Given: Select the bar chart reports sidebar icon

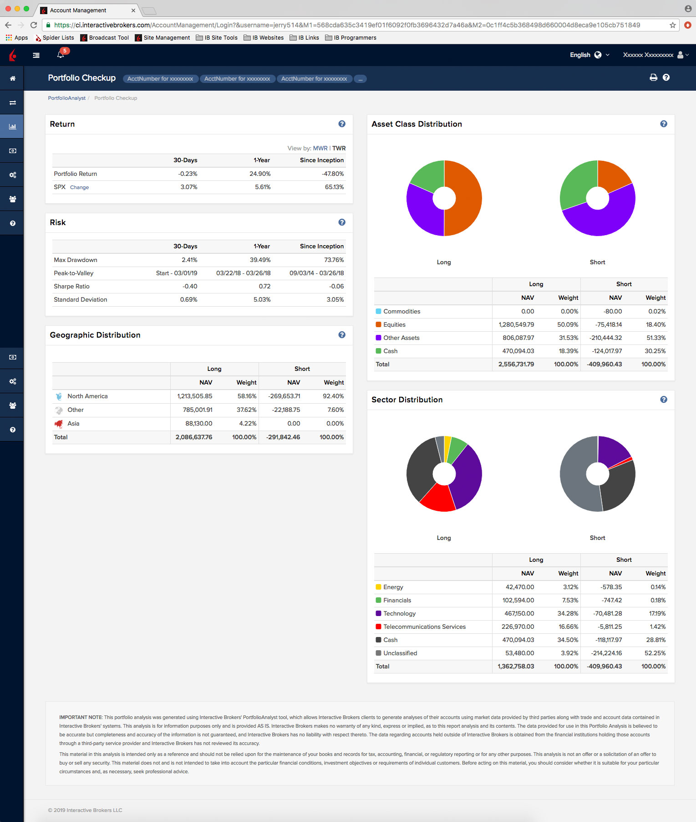Looking at the screenshot, I should (13, 127).
